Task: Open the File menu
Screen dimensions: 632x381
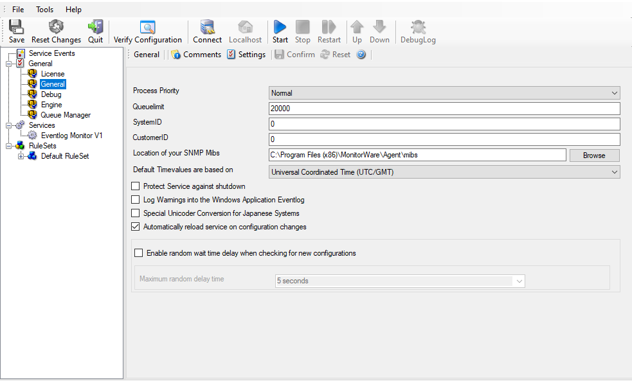Action: (18, 10)
